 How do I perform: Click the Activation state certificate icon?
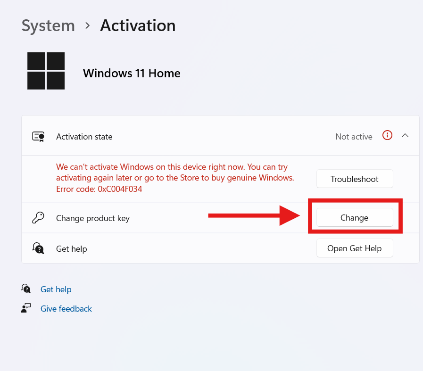[x=38, y=136]
